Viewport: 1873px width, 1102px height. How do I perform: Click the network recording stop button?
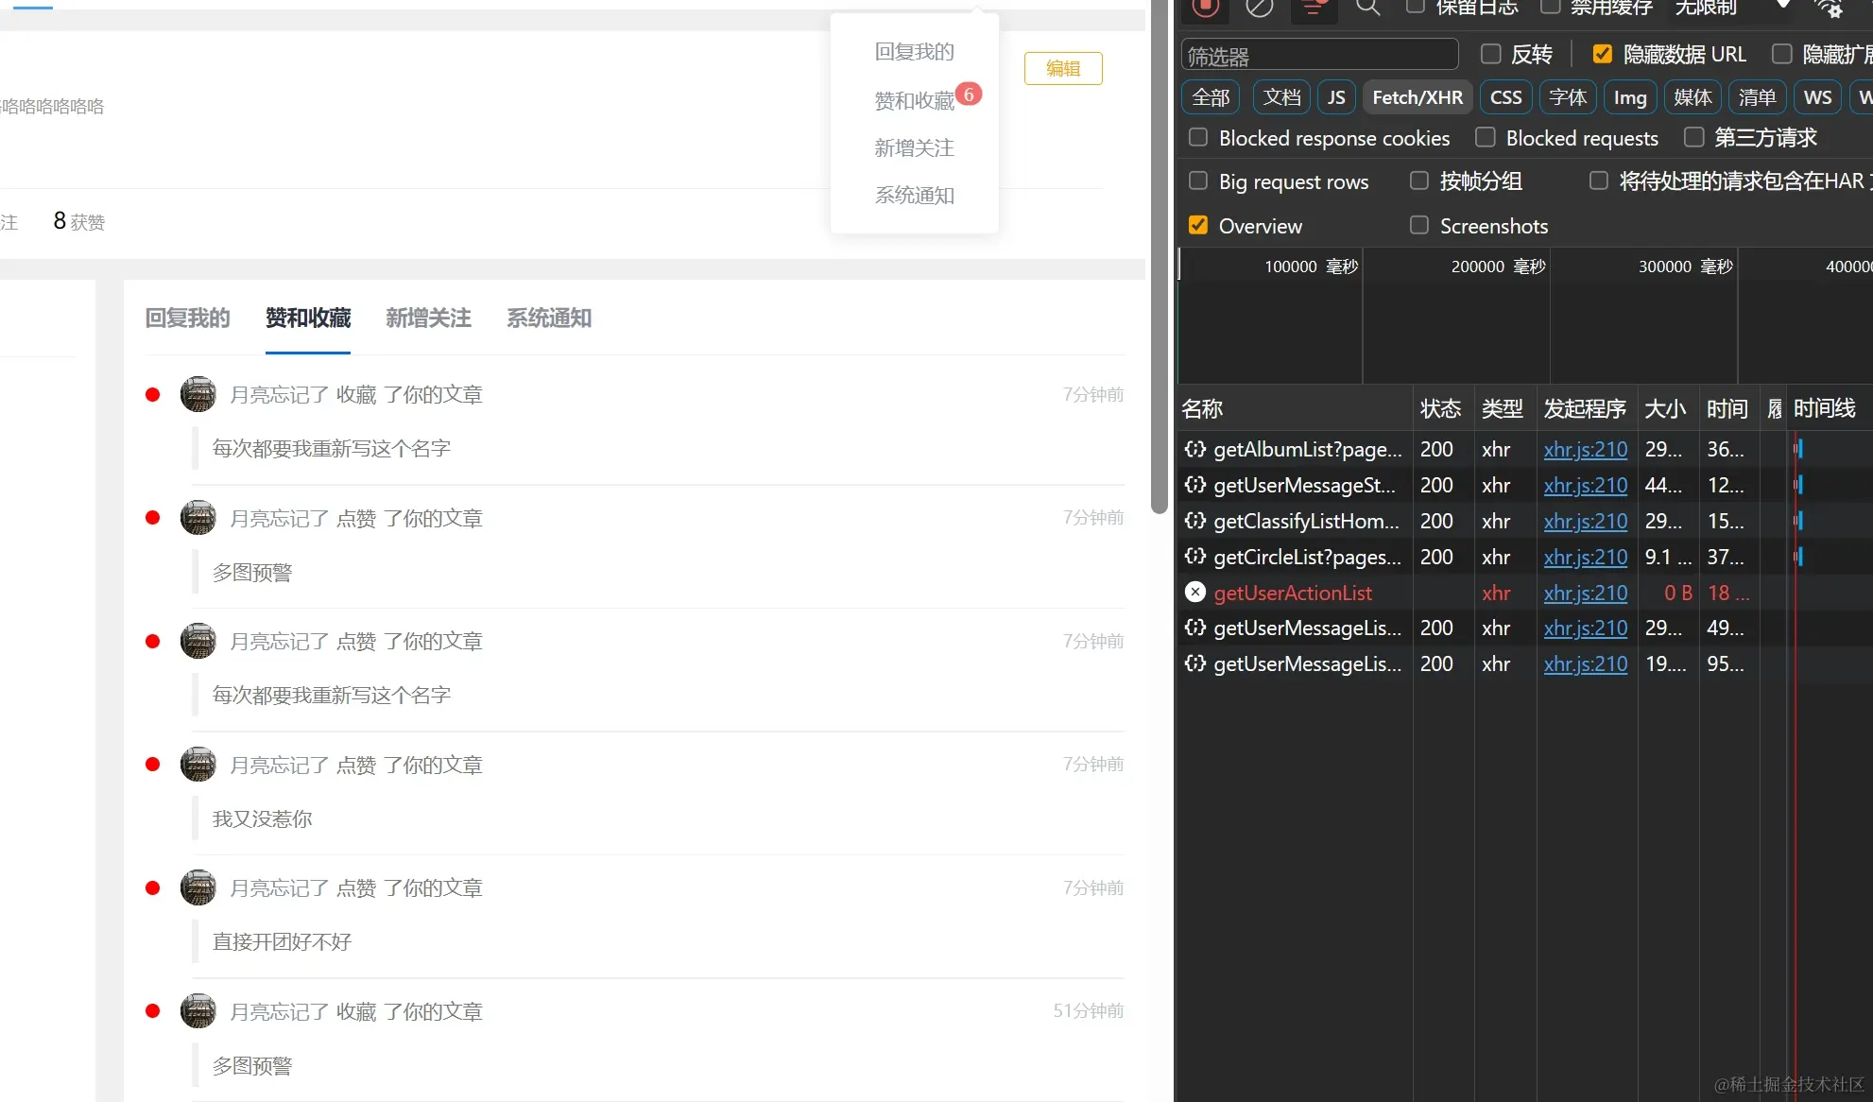coord(1205,7)
